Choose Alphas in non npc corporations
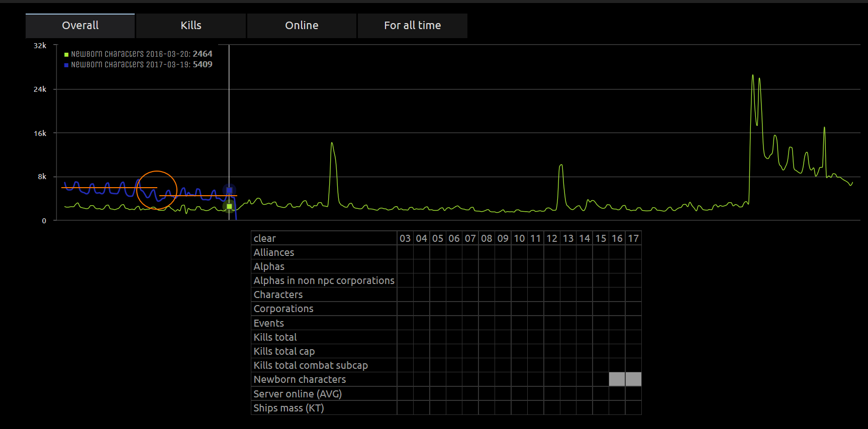Screen dimensions: 868x429 pyautogui.click(x=324, y=280)
